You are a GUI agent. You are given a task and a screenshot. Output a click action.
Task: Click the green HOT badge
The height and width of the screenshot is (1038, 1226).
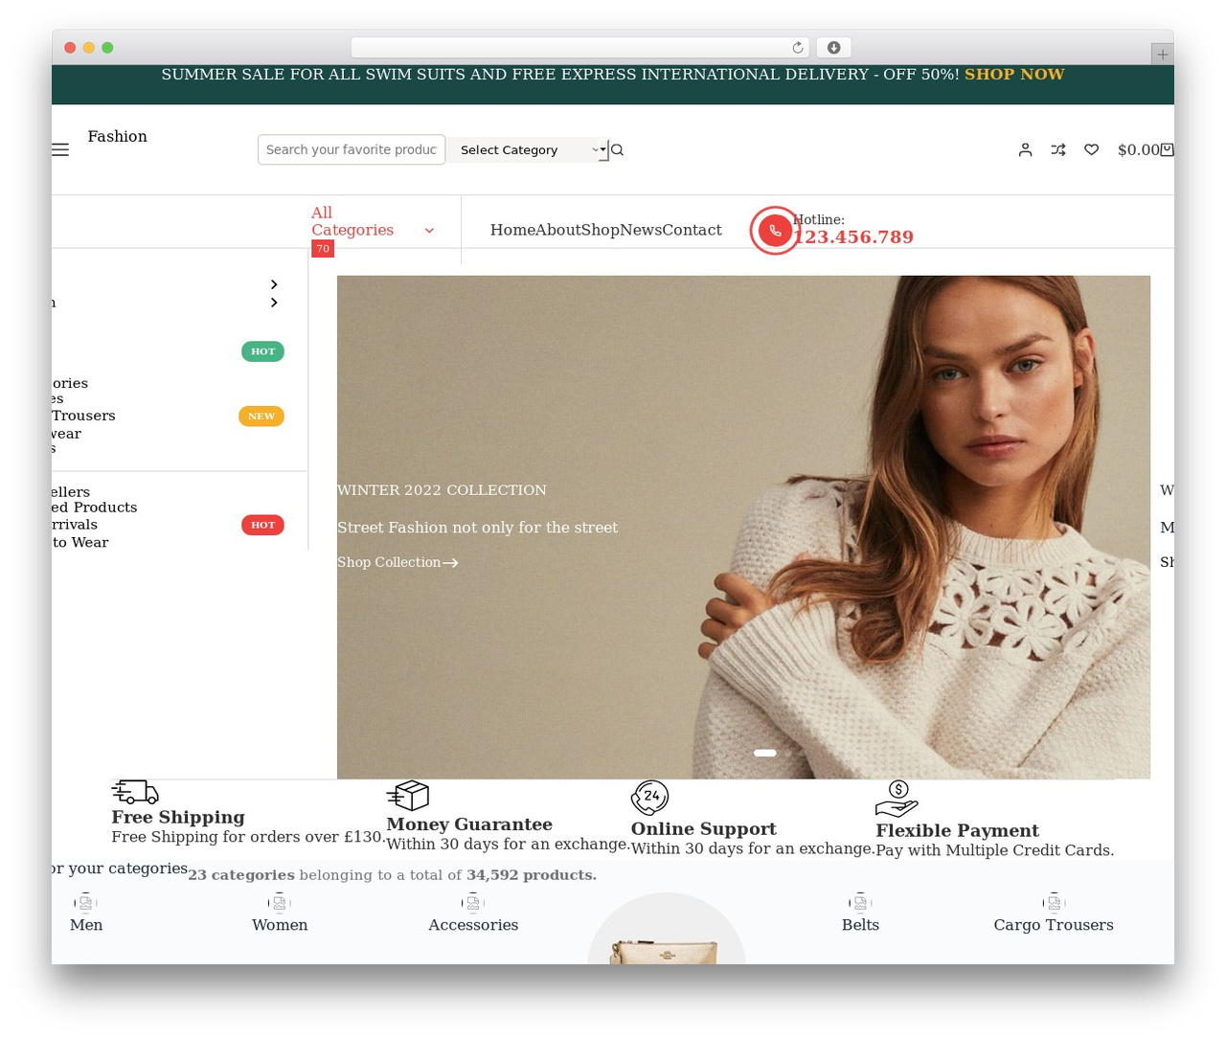coord(262,351)
